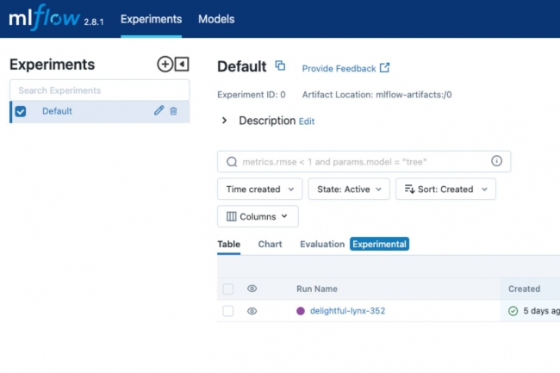Open the State: Active dropdown
The image size is (560, 373).
pos(349,190)
